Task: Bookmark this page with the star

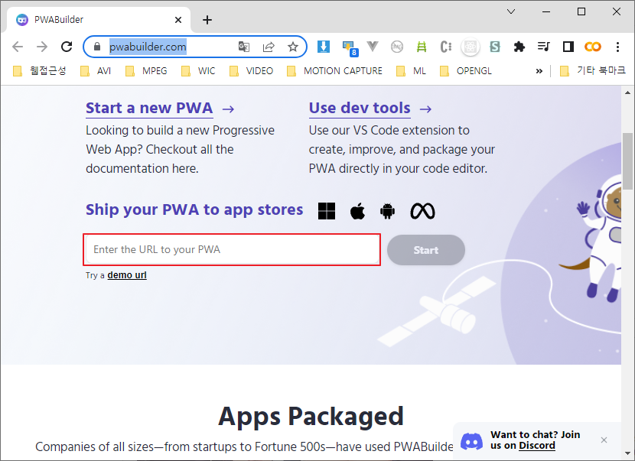Action: point(293,47)
